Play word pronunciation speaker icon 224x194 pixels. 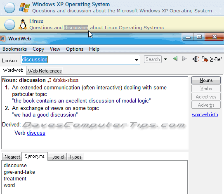tap(196, 59)
